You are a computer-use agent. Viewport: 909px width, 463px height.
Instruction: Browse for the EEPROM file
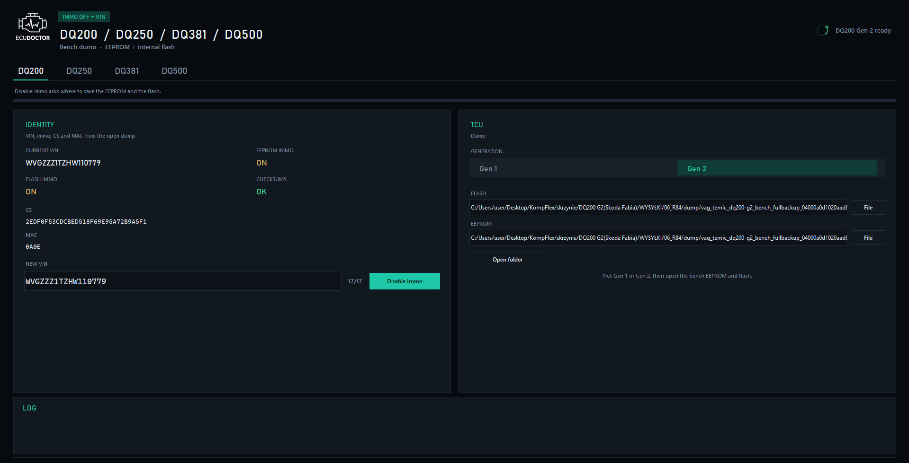point(868,238)
